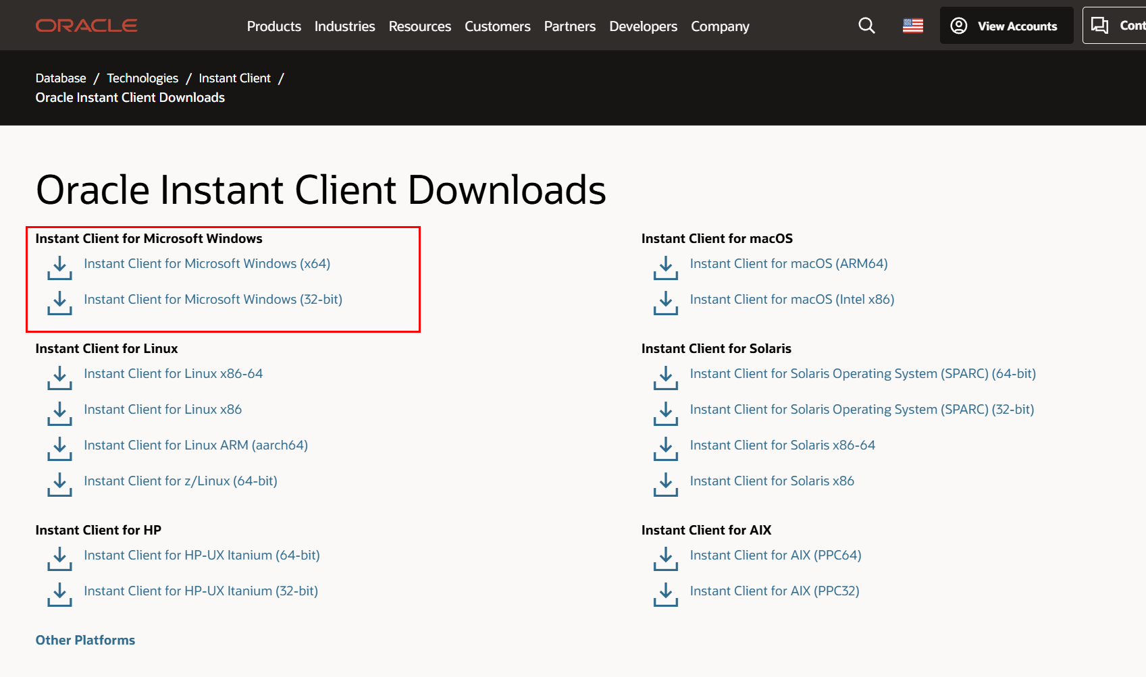Click download icon for Solaris SPARC (64-bit)
The width and height of the screenshot is (1146, 677).
point(666,377)
